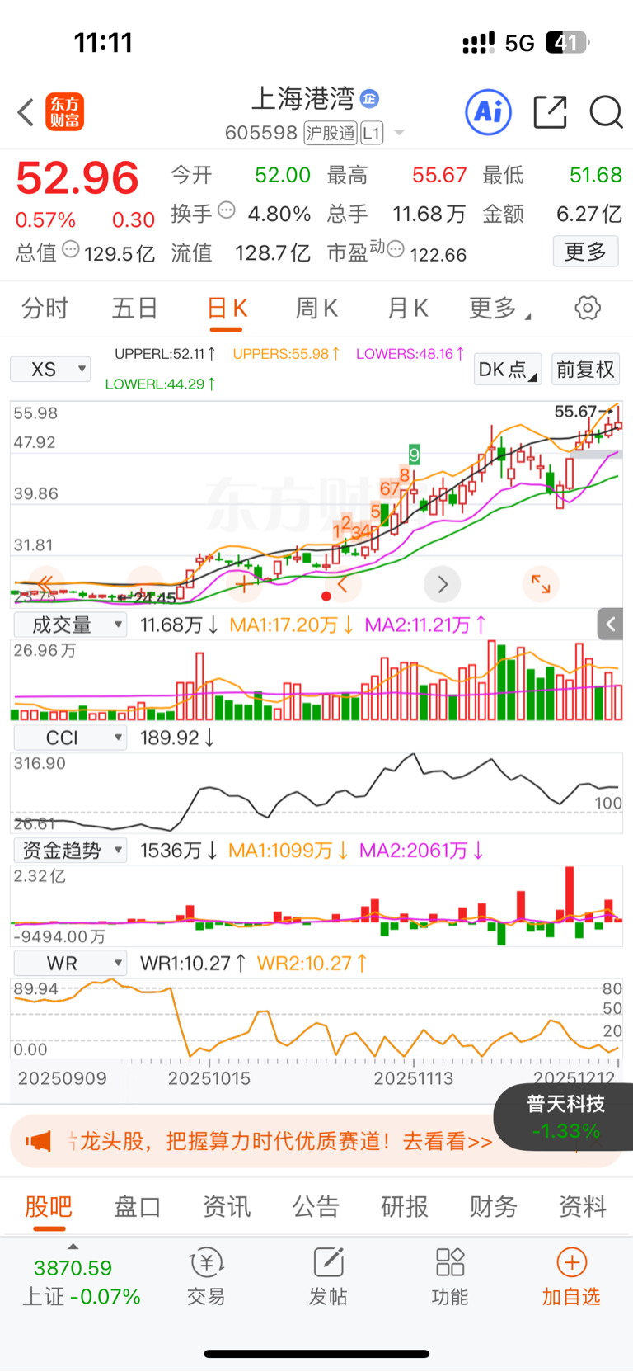This screenshot has height=1372, width=633.
Task: Switch to 月K chart tab
Action: click(x=407, y=309)
